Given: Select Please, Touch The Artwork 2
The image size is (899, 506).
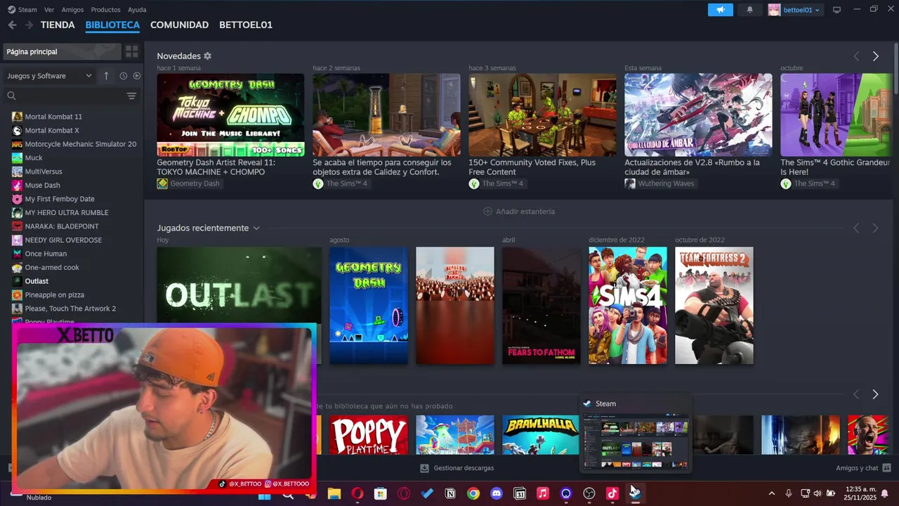Looking at the screenshot, I should pyautogui.click(x=72, y=309).
